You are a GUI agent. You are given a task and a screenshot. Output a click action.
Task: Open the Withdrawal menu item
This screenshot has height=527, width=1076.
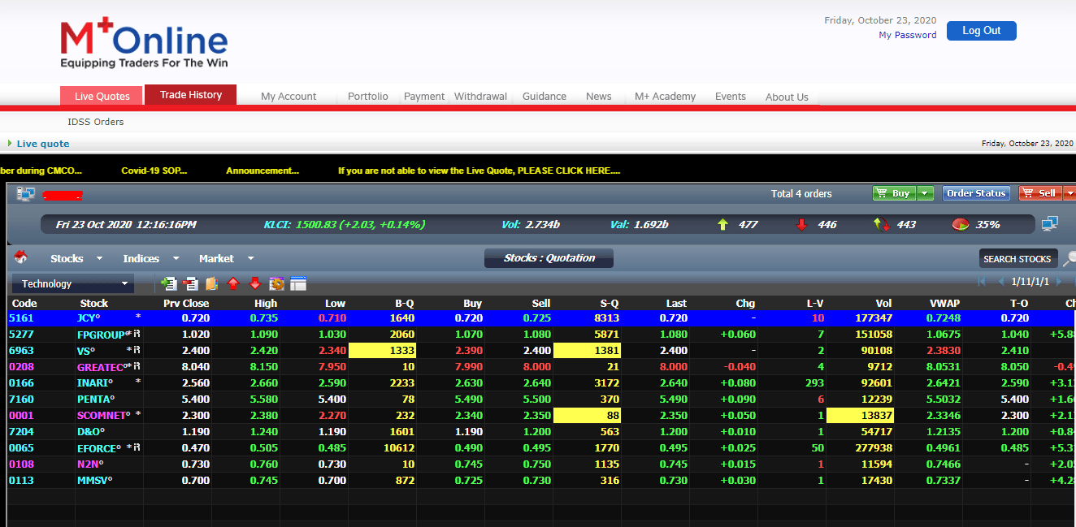(480, 97)
